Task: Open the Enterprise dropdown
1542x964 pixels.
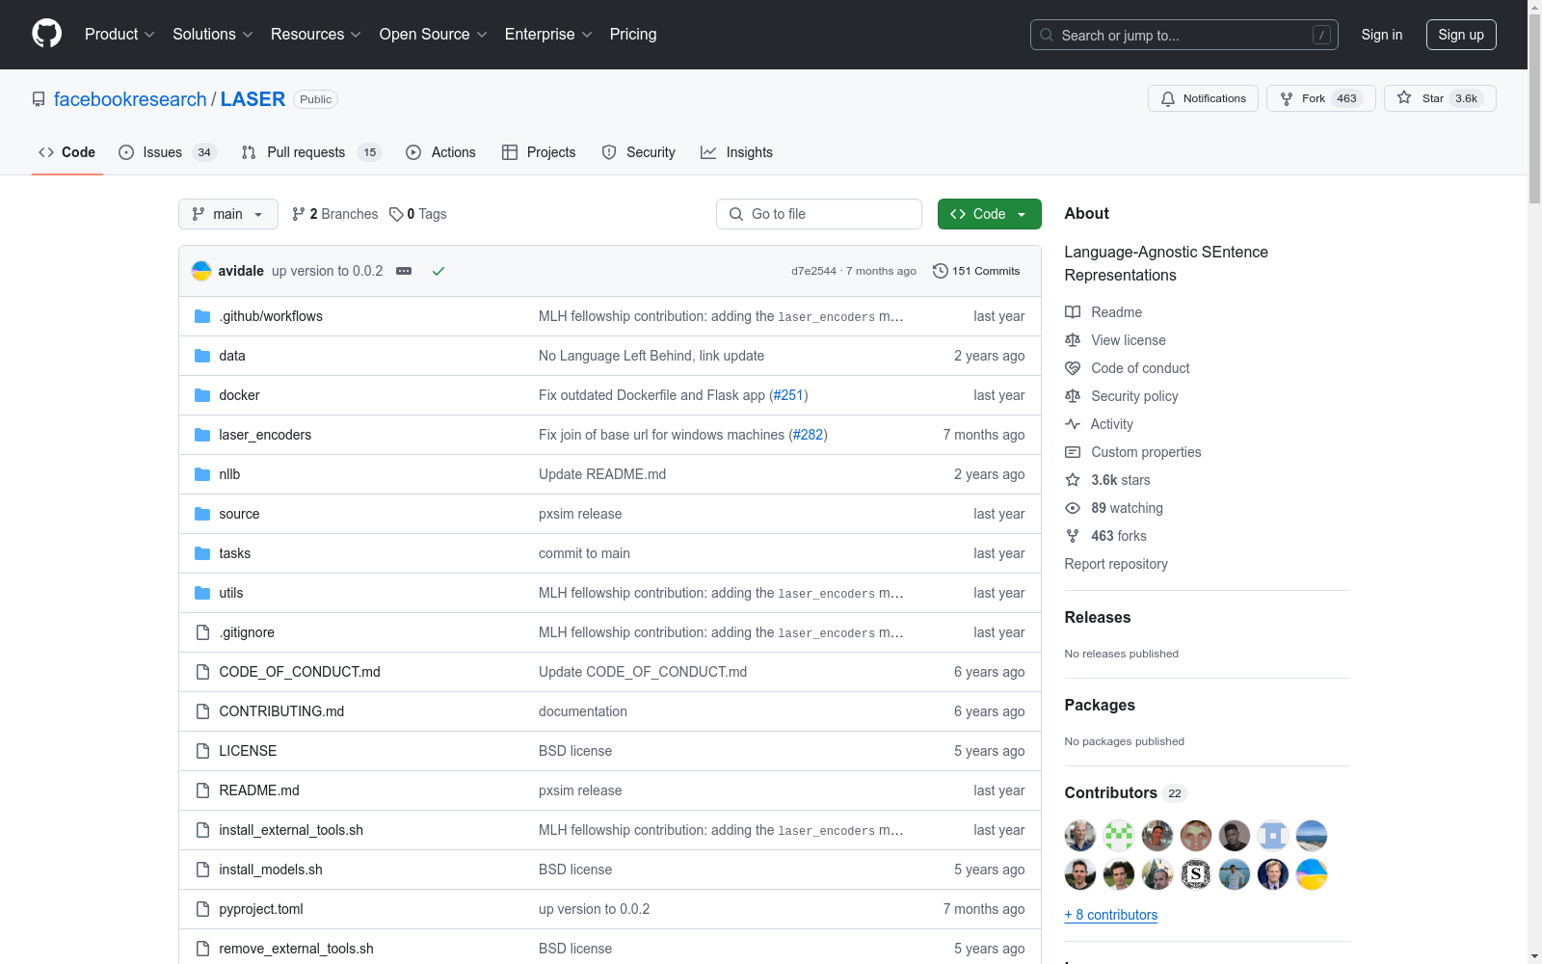Action: 548,35
